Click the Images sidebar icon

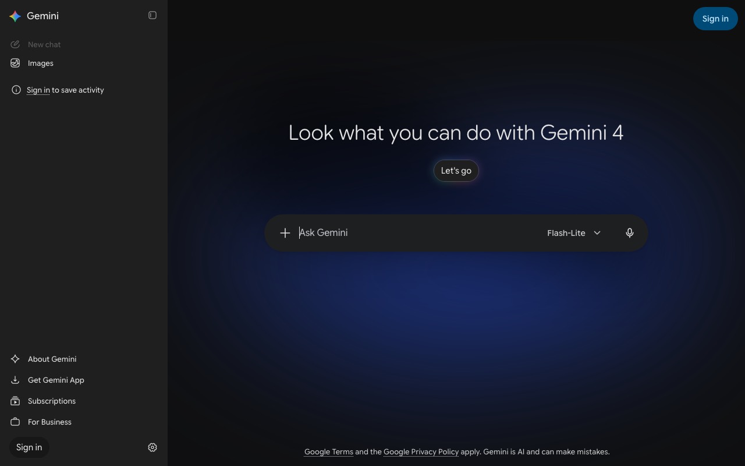pyautogui.click(x=15, y=63)
